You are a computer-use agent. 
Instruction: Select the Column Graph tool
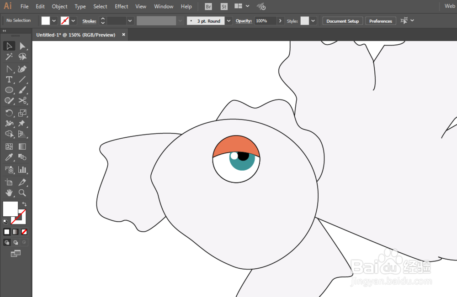[x=22, y=170]
